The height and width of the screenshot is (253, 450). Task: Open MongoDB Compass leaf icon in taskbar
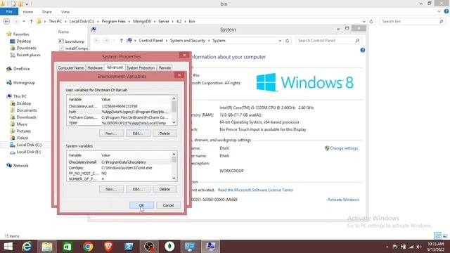coord(169,247)
